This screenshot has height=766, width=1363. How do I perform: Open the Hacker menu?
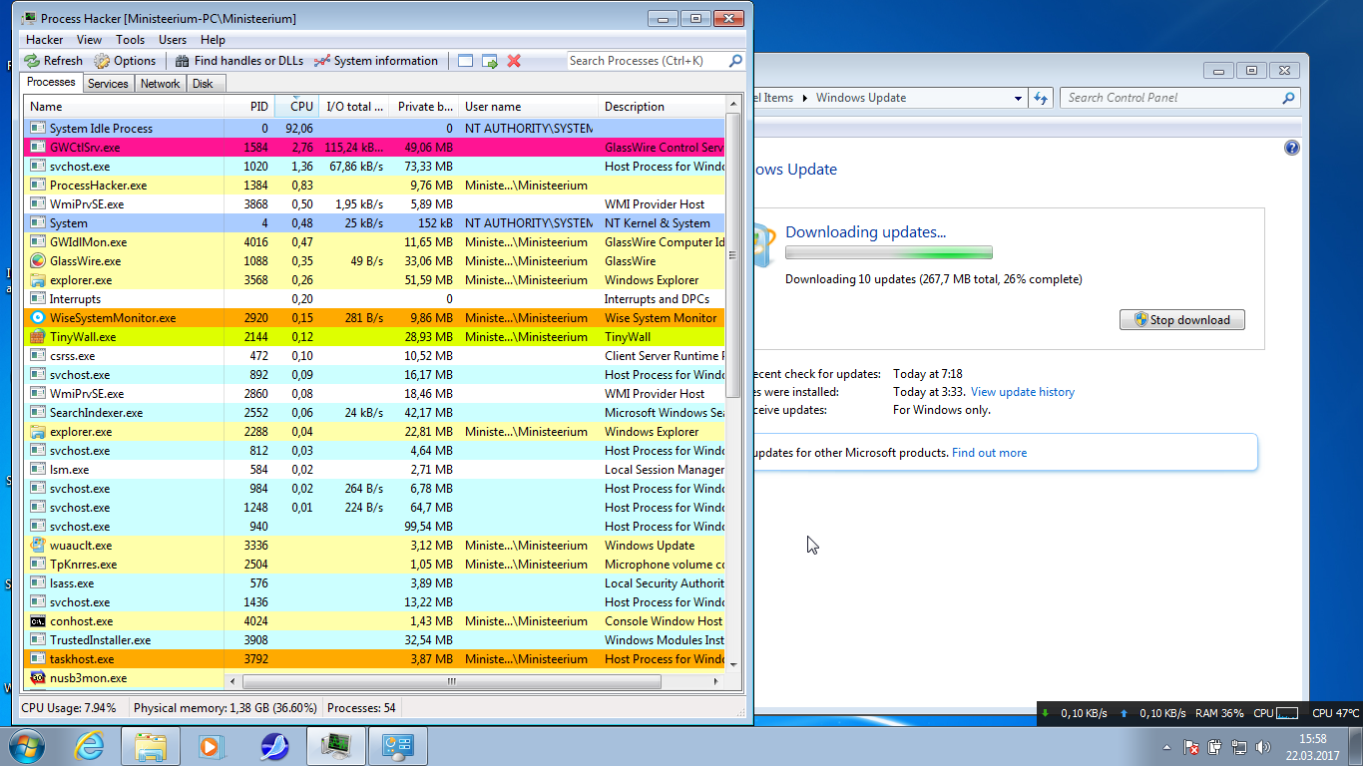(44, 40)
